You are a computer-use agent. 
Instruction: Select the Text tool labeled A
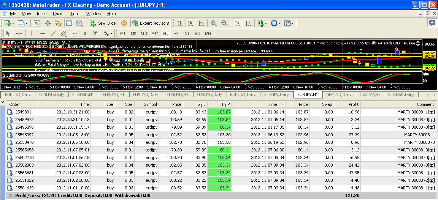pyautogui.click(x=85, y=33)
